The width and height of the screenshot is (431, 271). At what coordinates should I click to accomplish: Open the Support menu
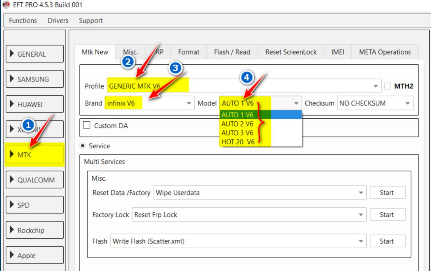tap(91, 21)
